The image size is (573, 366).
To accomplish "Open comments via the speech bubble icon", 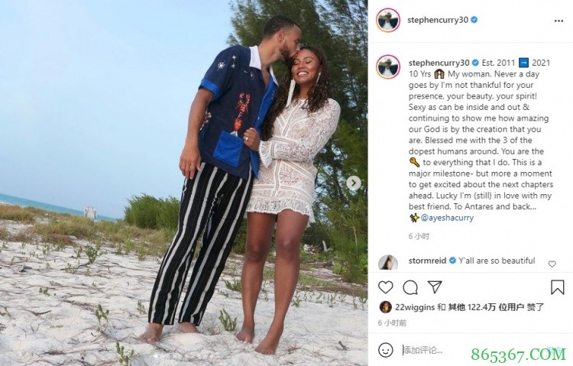I will pyautogui.click(x=410, y=287).
